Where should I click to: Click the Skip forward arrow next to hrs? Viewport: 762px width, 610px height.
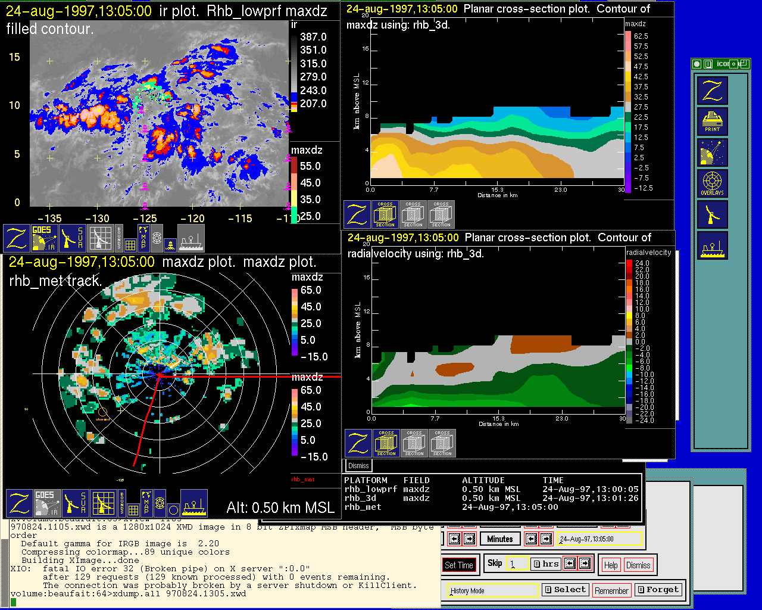pos(585,563)
